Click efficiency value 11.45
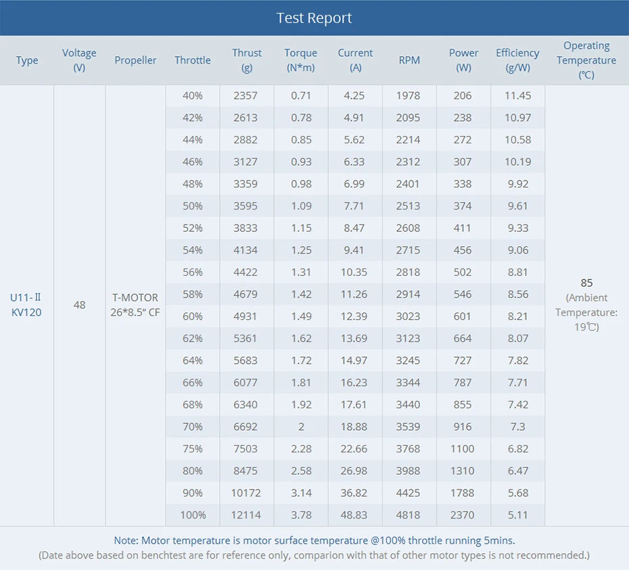The height and width of the screenshot is (570, 629). [517, 96]
